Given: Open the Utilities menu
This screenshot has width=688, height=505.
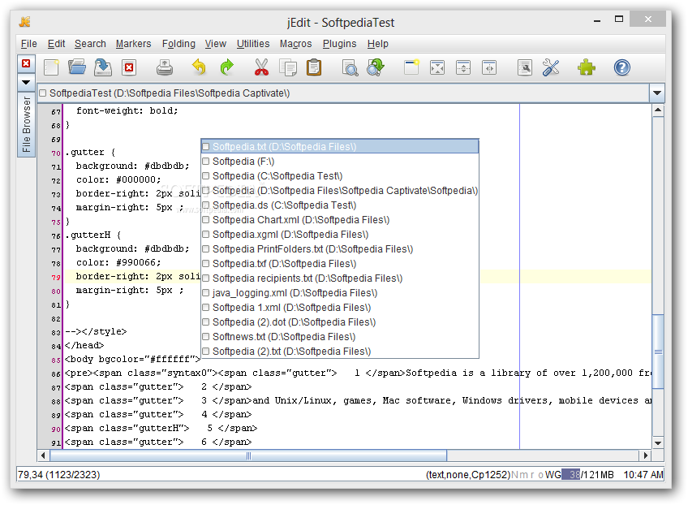Looking at the screenshot, I should pyautogui.click(x=253, y=44).
